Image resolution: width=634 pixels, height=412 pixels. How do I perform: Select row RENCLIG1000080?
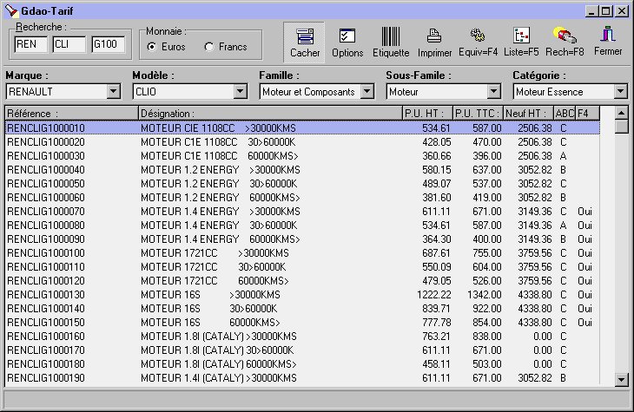point(302,225)
